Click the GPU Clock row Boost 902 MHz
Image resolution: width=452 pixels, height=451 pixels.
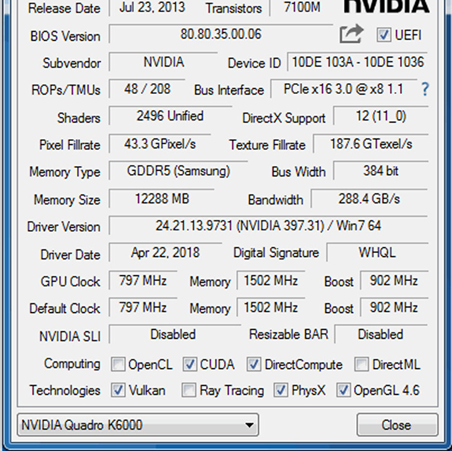[x=394, y=280]
